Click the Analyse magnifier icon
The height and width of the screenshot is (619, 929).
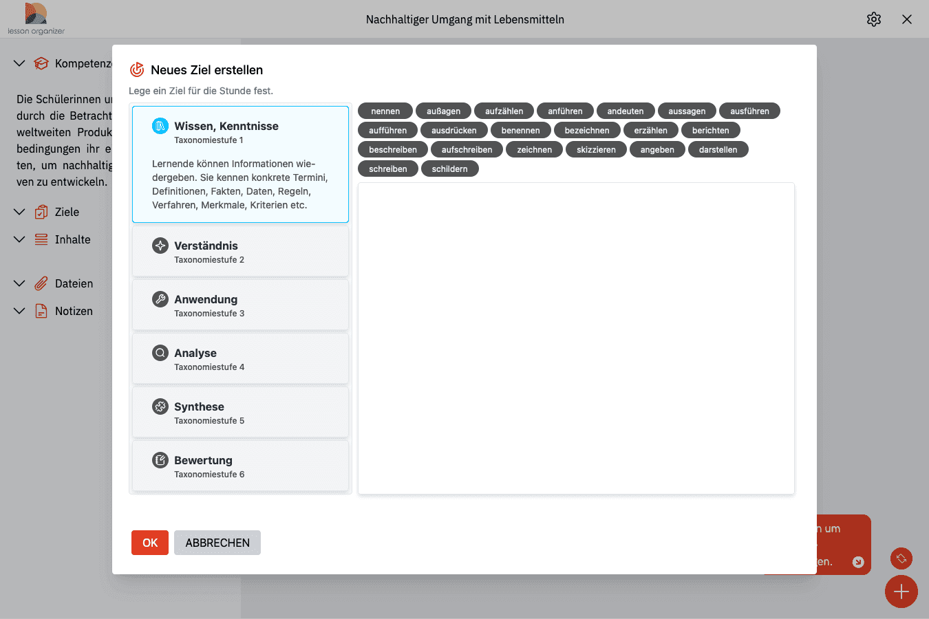point(160,353)
